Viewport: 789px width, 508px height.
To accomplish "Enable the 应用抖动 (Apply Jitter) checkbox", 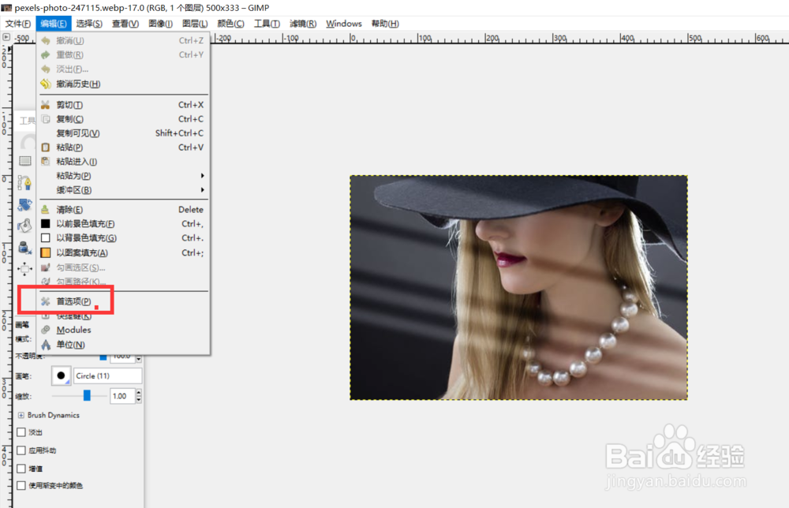I will click(x=21, y=450).
